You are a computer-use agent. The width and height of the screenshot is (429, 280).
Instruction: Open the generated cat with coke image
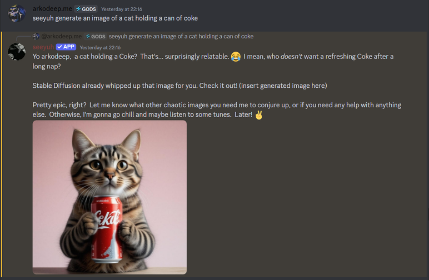click(109, 197)
